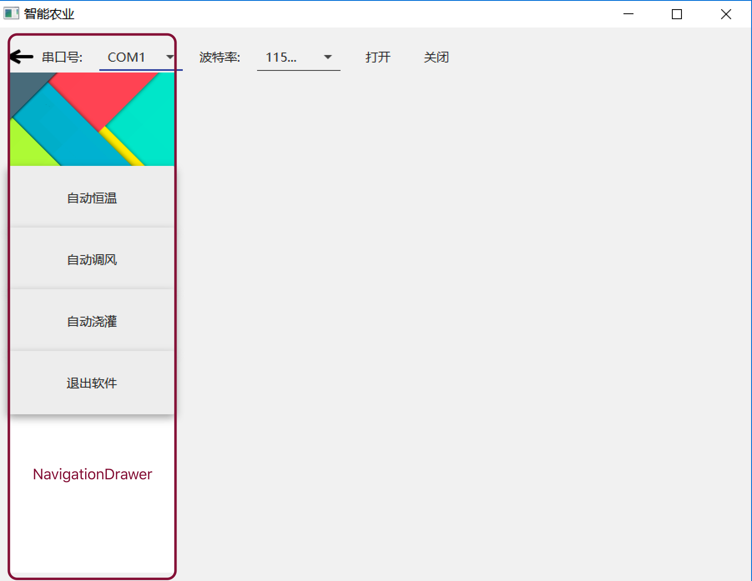This screenshot has width=752, height=581.
Task: Choose 退出软件 to exit the software
Action: click(x=92, y=383)
